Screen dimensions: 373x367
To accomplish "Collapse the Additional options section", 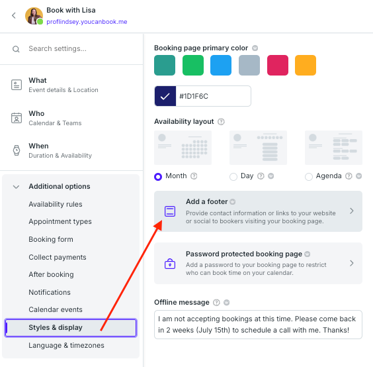I will point(16,187).
